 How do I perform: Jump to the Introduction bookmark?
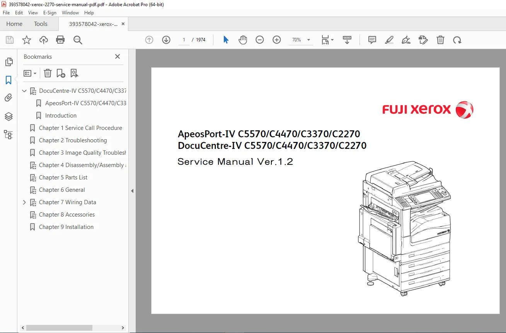tap(61, 116)
